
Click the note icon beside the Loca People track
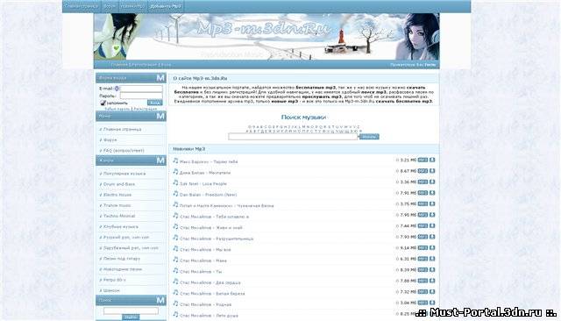(x=175, y=182)
